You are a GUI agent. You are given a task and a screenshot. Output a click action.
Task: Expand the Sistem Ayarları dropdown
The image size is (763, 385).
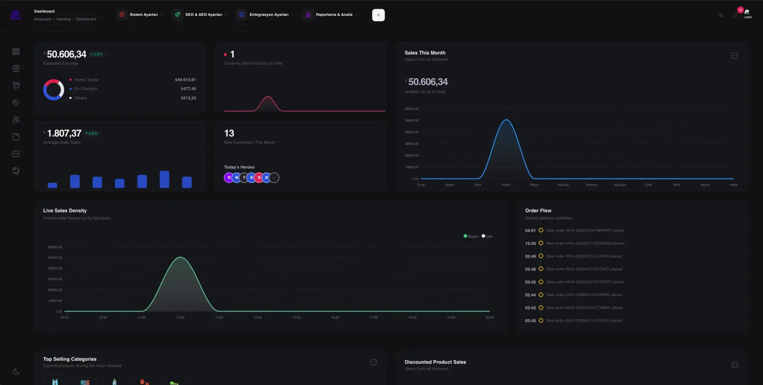click(x=140, y=15)
